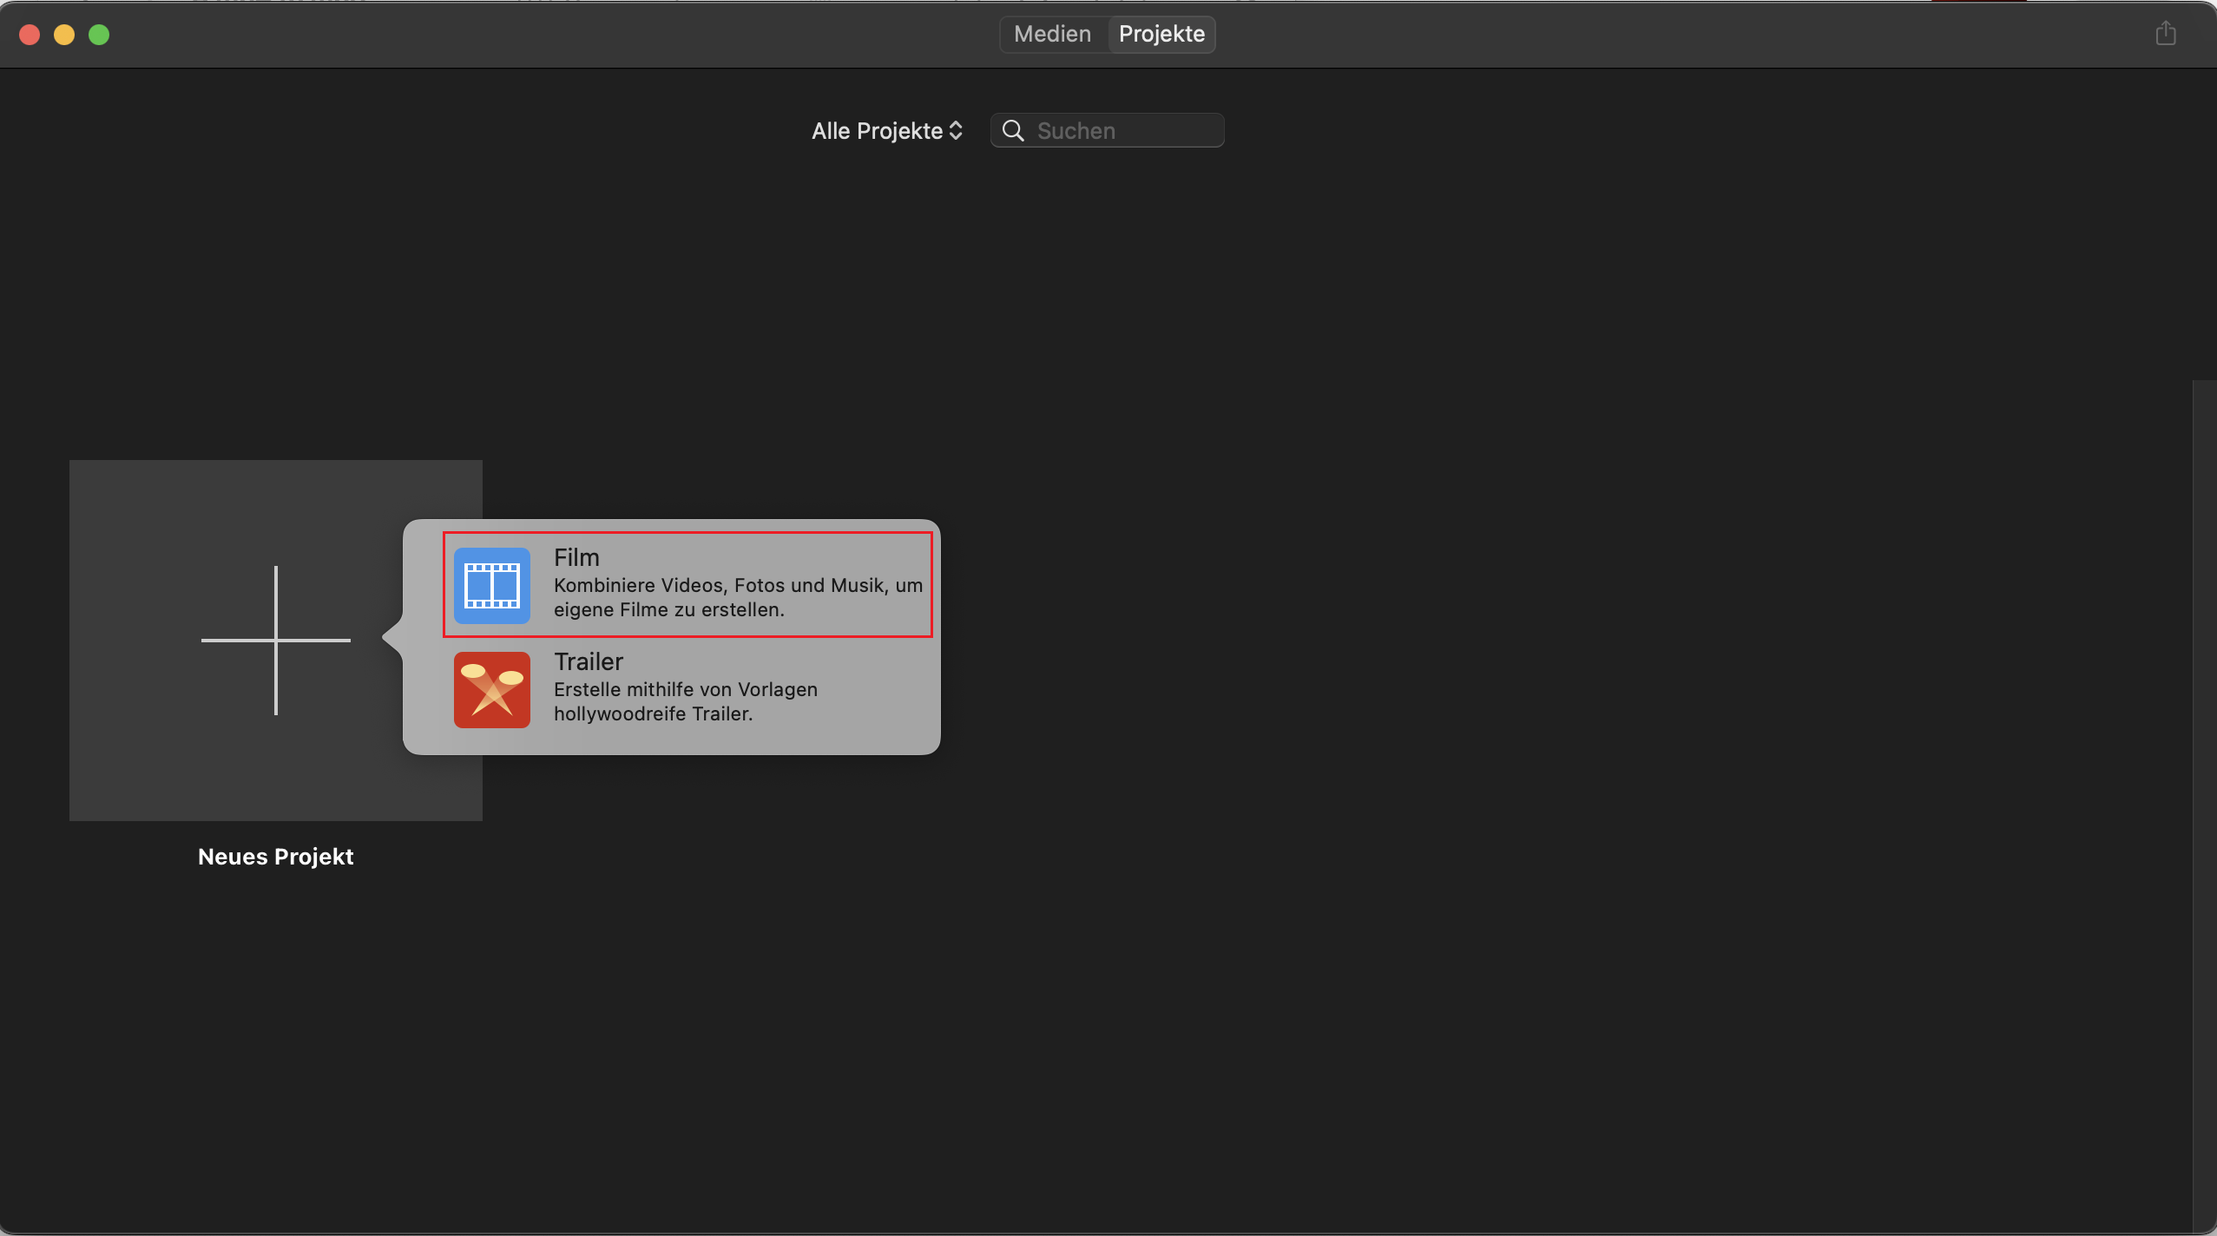2217x1236 pixels.
Task: Choose the Trailer title in popup
Action: 589,661
